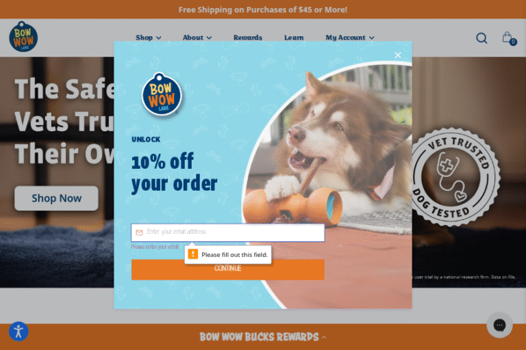Expand the About dropdown menu
Image resolution: width=526 pixels, height=350 pixels.
197,38
